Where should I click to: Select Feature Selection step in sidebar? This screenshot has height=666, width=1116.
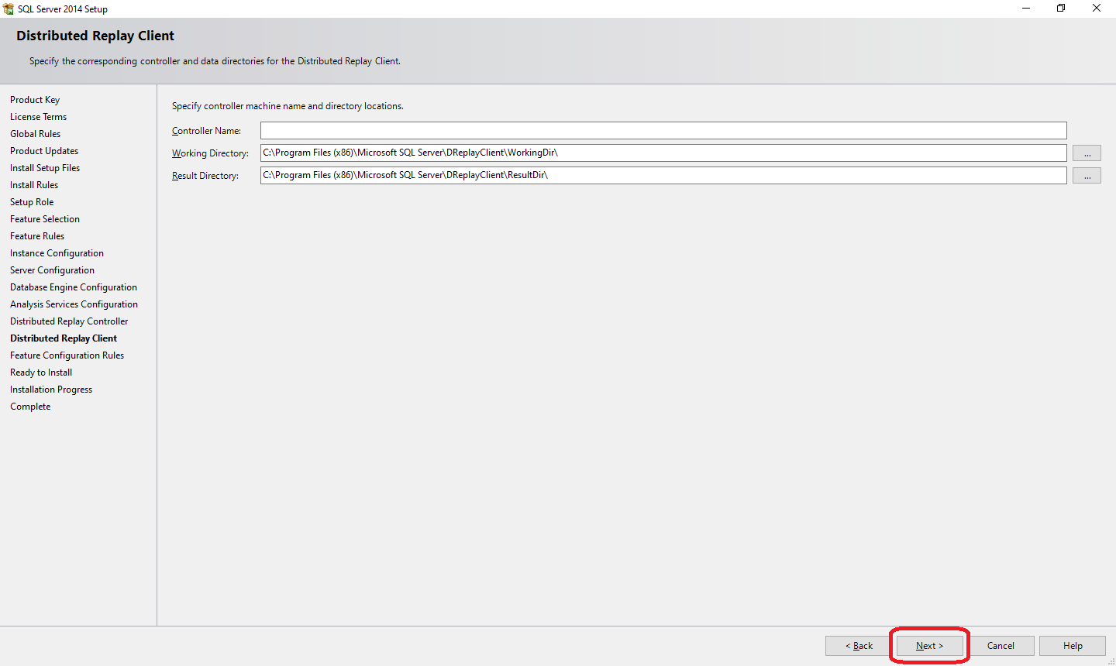coord(45,219)
